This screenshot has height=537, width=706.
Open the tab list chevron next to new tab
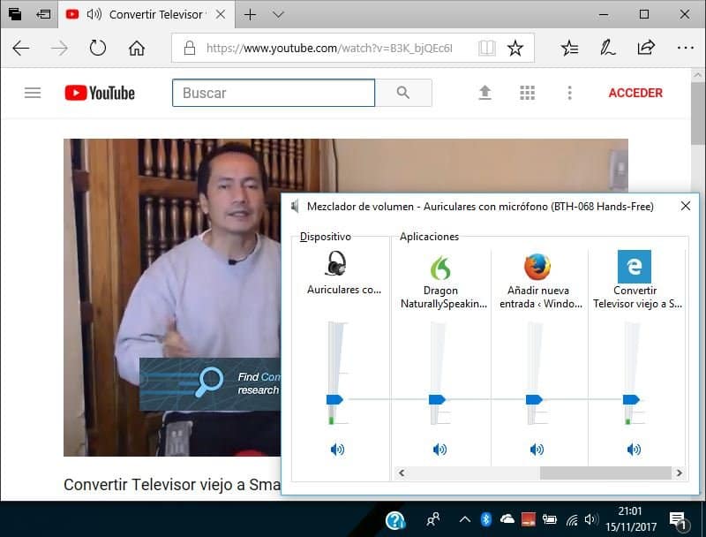coord(276,14)
